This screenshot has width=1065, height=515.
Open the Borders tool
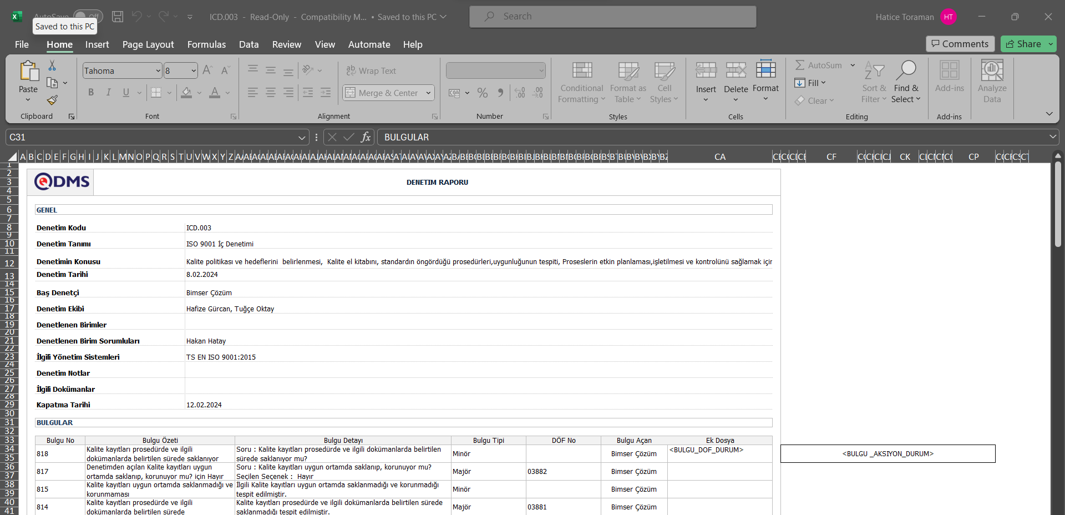click(156, 93)
